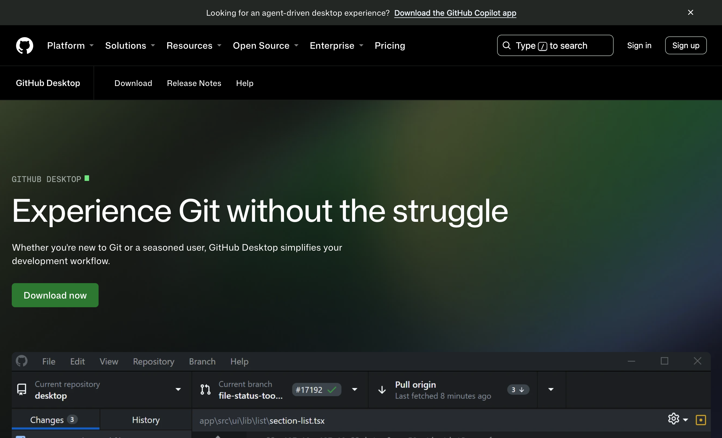Click the Sign in link
Viewport: 722px width, 438px height.
pos(639,45)
